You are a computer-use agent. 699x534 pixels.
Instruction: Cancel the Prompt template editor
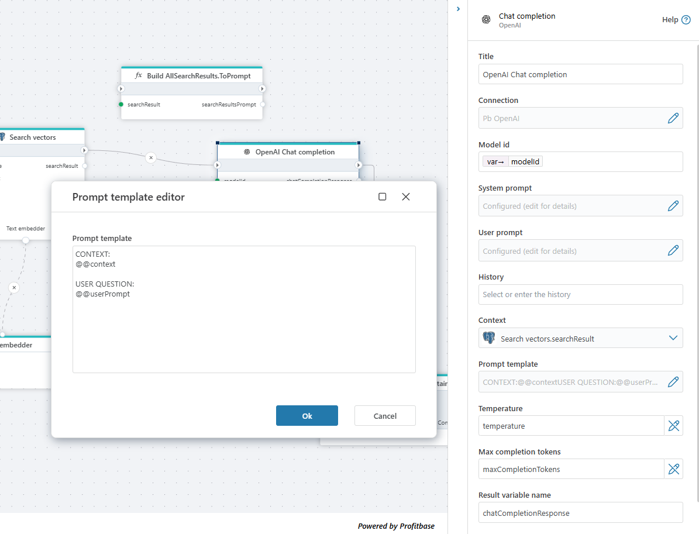tap(385, 416)
